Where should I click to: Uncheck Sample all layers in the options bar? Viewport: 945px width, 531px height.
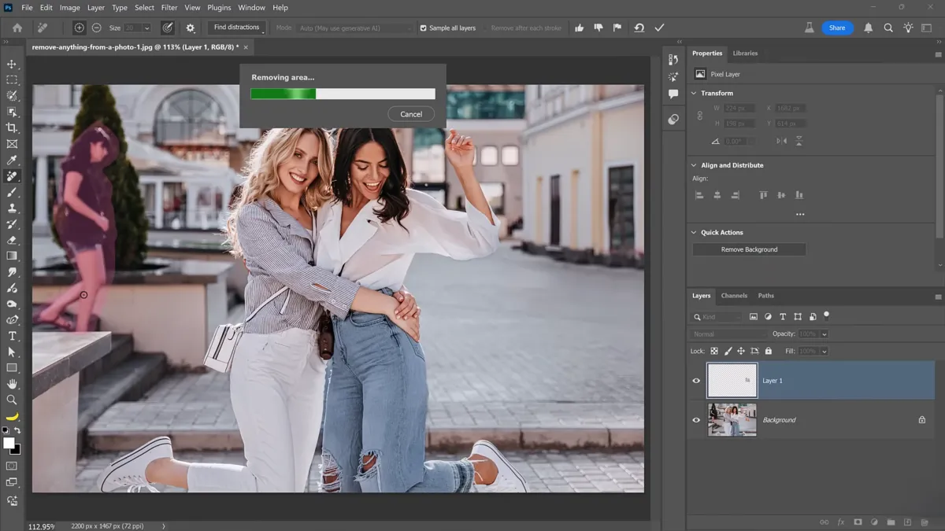(423, 27)
